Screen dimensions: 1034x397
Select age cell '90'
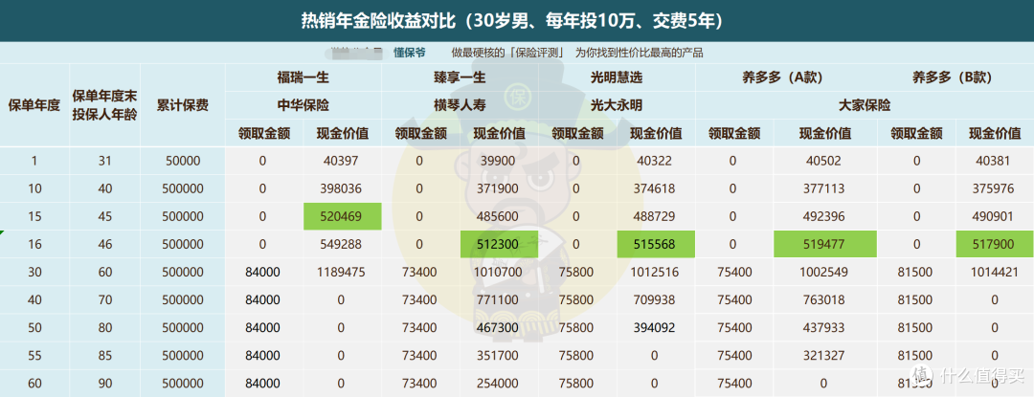105,384
